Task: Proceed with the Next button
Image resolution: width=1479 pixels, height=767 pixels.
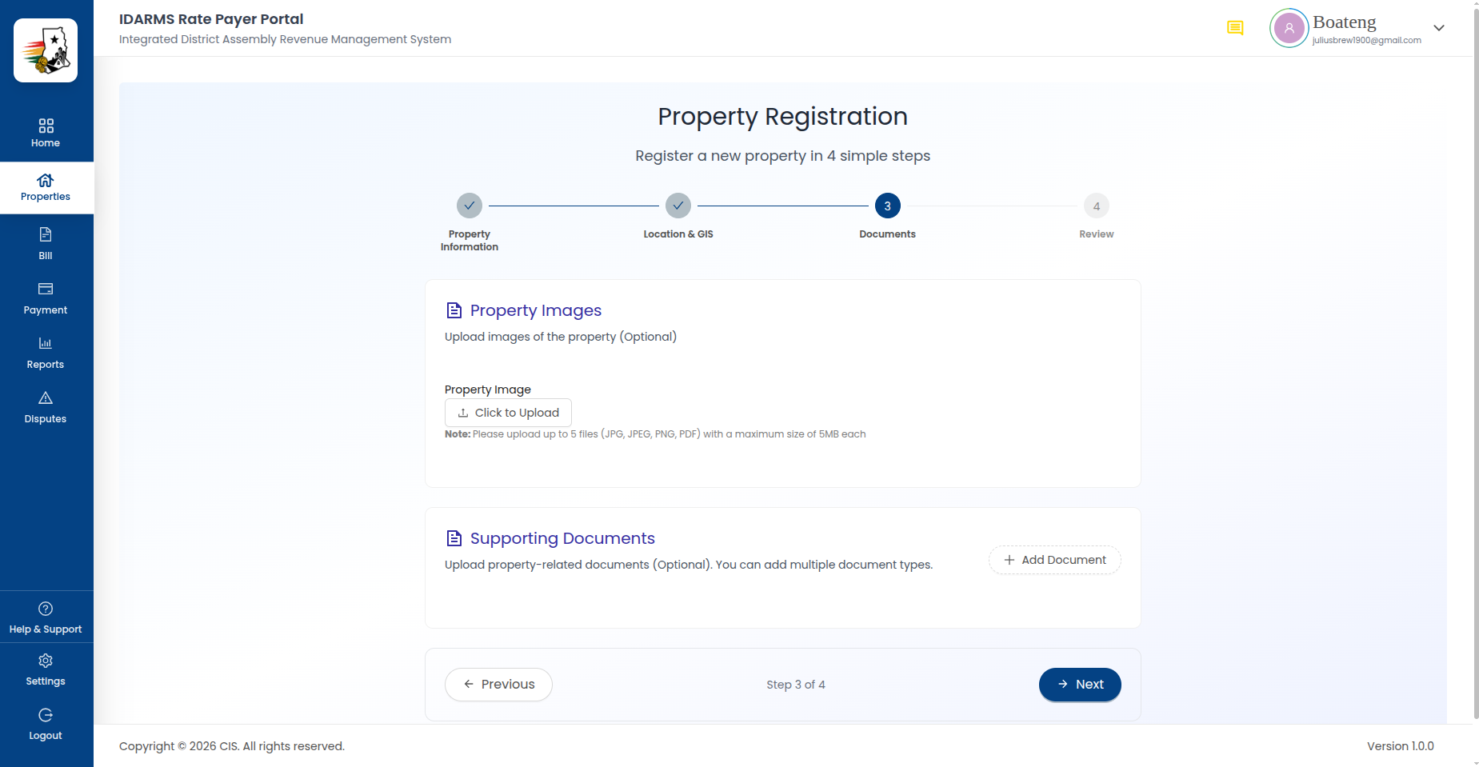Action: 1080,685
